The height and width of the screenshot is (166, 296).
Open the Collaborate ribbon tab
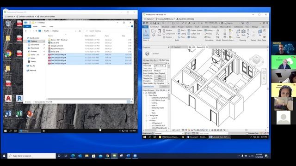[x=239, y=27]
